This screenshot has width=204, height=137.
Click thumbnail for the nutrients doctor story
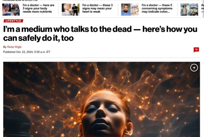point(11,10)
